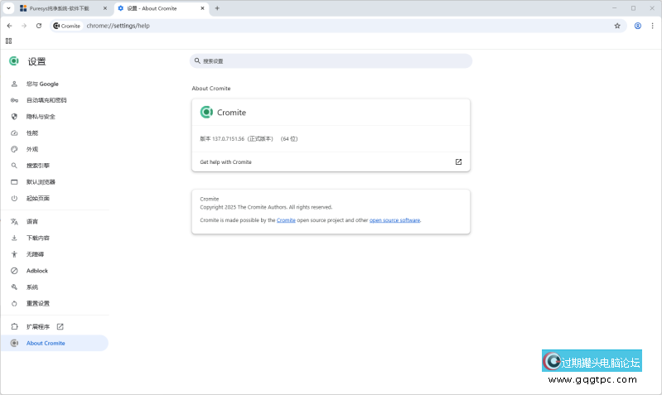Close the 设置 - About Cromite tab
662x395 pixels.
coord(202,8)
